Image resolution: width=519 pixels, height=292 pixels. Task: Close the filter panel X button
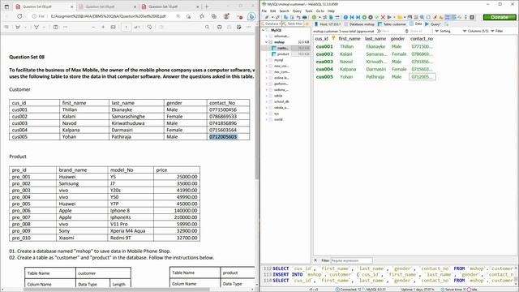point(315,260)
